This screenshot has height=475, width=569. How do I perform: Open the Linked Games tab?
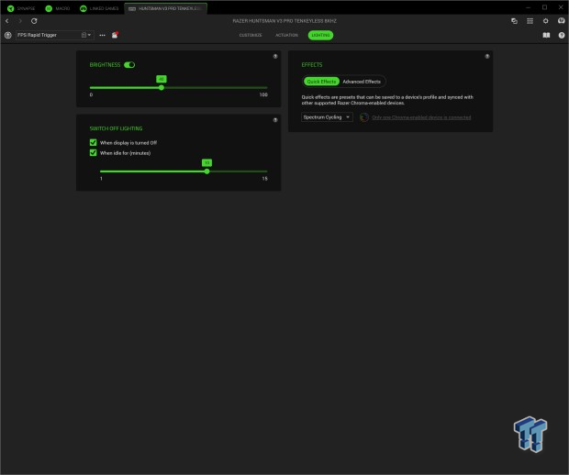(x=99, y=8)
